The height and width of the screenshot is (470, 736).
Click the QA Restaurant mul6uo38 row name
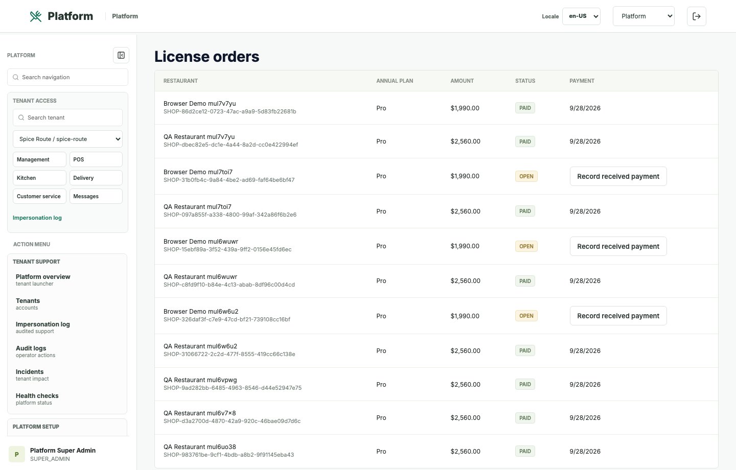[x=200, y=447]
